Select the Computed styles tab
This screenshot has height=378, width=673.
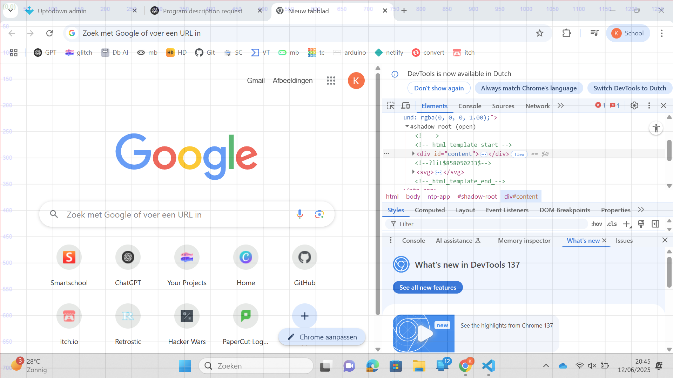pos(430,210)
